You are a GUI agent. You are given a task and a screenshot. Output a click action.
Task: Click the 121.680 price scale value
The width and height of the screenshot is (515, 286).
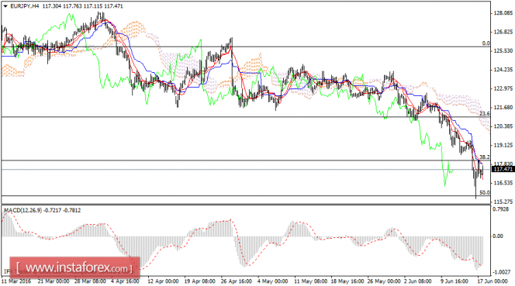pos(503,108)
